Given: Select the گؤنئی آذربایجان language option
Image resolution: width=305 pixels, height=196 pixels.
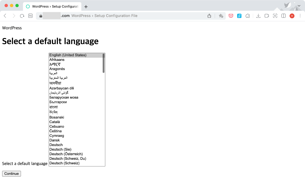Looking at the screenshot, I should point(75,93).
